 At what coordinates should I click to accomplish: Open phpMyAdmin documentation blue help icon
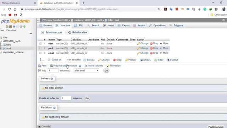(14, 26)
